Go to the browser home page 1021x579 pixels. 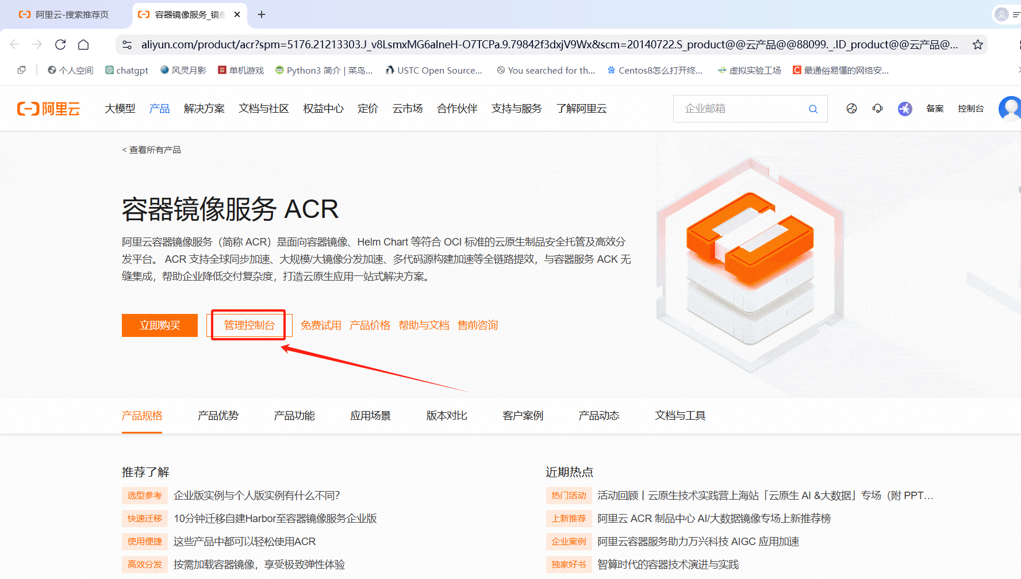tap(83, 44)
